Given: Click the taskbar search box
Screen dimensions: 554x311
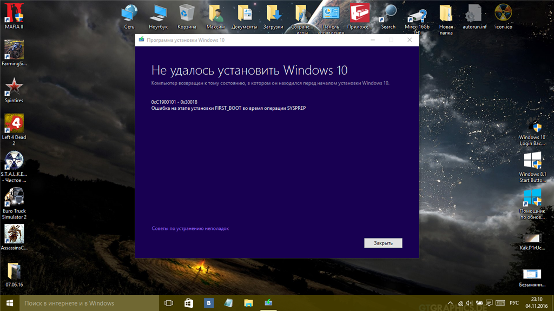Looking at the screenshot, I should pyautogui.click(x=89, y=303).
